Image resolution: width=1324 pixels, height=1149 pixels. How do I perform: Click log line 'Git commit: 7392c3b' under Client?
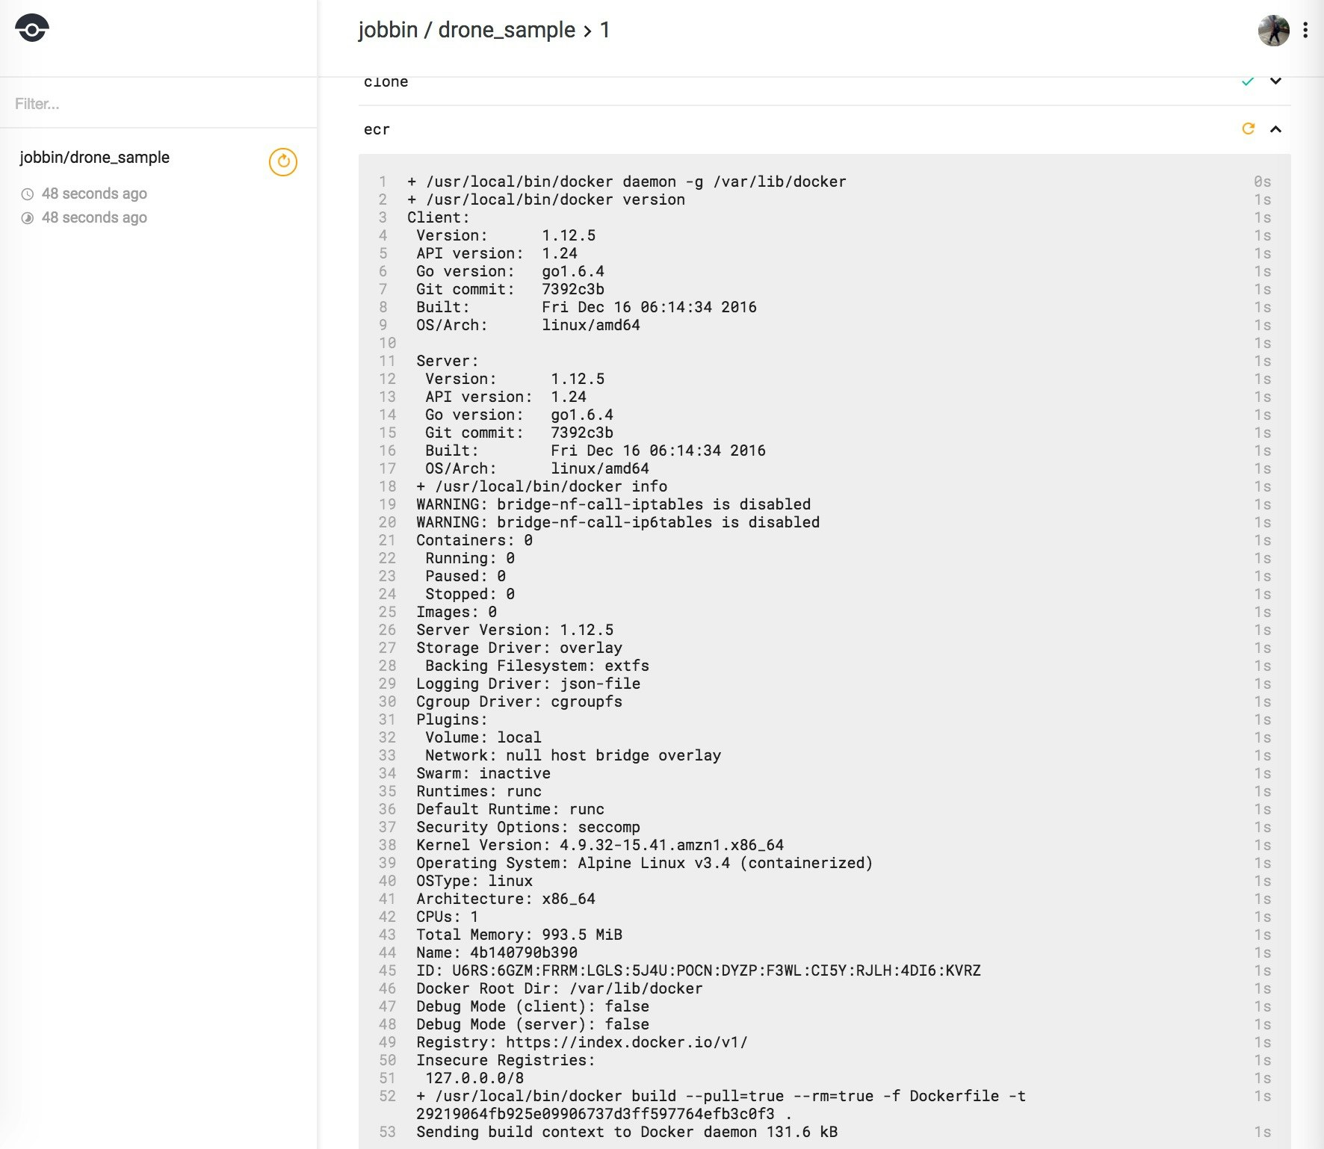click(510, 289)
